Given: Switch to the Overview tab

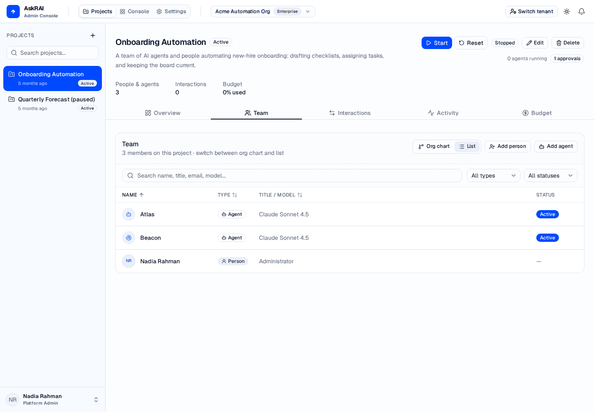Looking at the screenshot, I should click(x=163, y=113).
